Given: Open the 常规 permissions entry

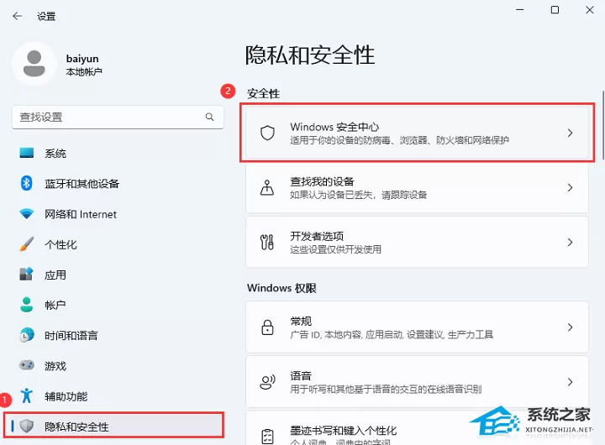Looking at the screenshot, I should point(417,327).
